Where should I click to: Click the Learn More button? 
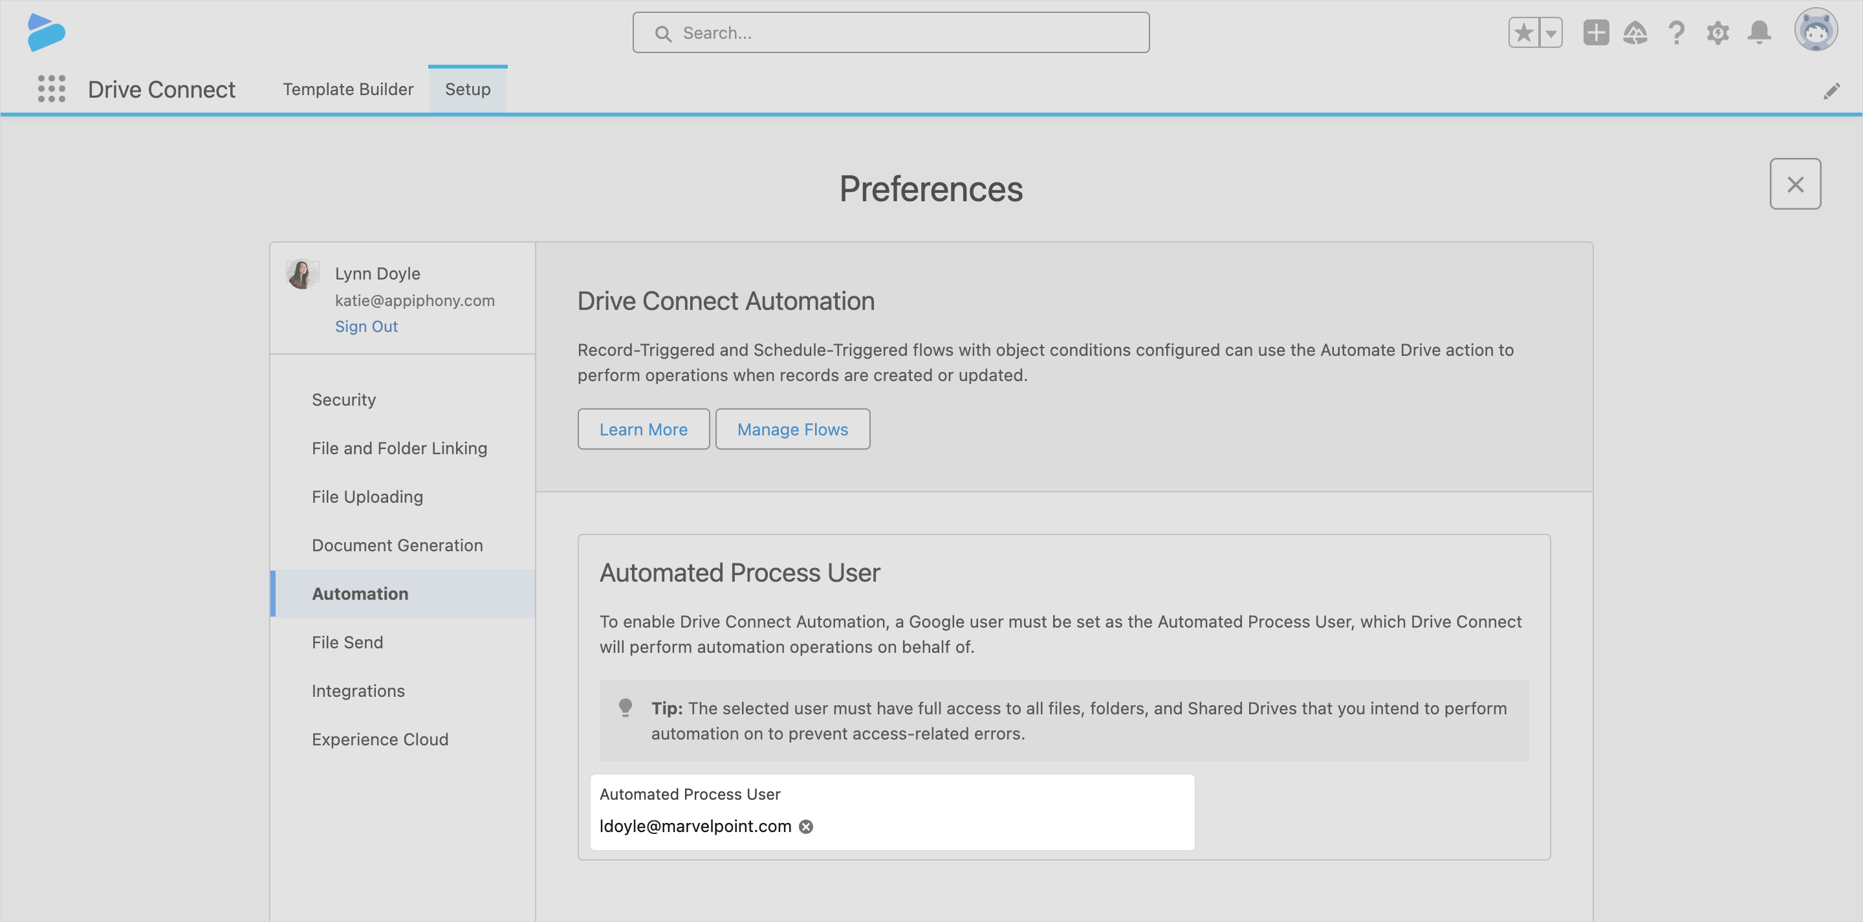(643, 430)
